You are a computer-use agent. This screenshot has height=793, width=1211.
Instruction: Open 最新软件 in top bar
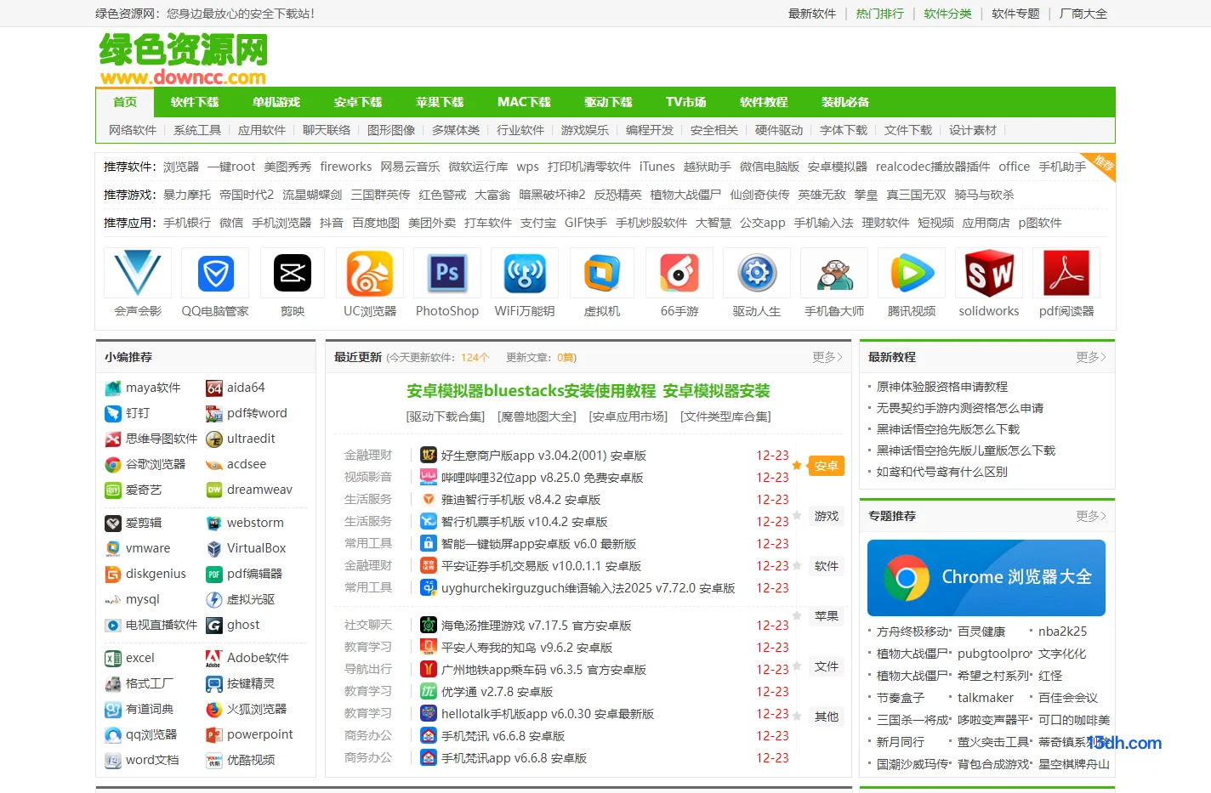tap(812, 14)
